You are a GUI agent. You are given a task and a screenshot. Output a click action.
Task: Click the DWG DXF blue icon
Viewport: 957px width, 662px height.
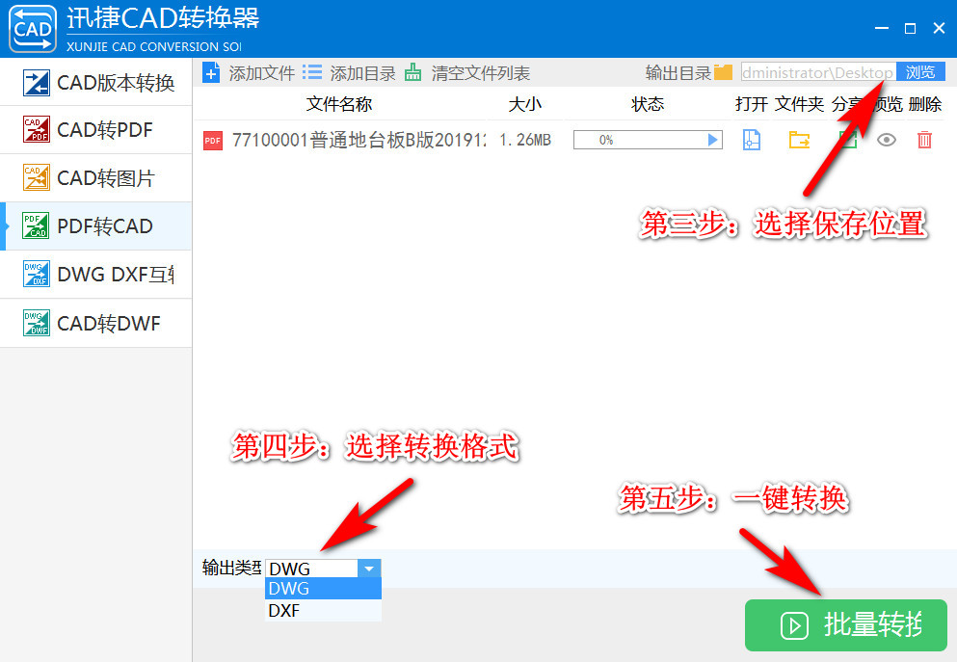coord(36,274)
